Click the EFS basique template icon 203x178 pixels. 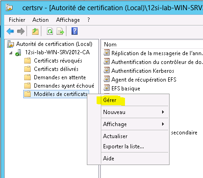click(x=106, y=88)
